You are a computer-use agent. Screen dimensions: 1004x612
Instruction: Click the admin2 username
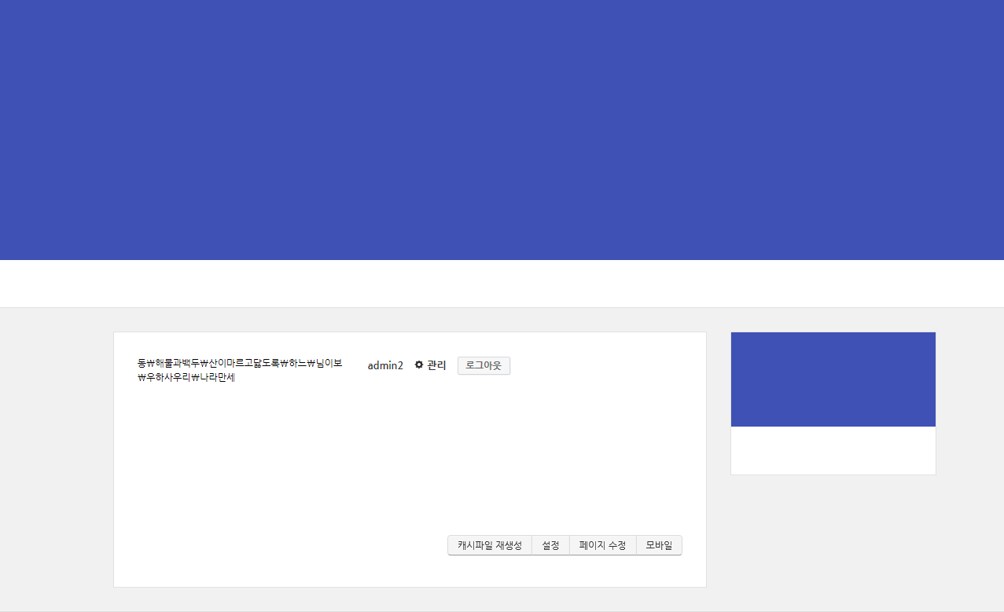point(385,365)
